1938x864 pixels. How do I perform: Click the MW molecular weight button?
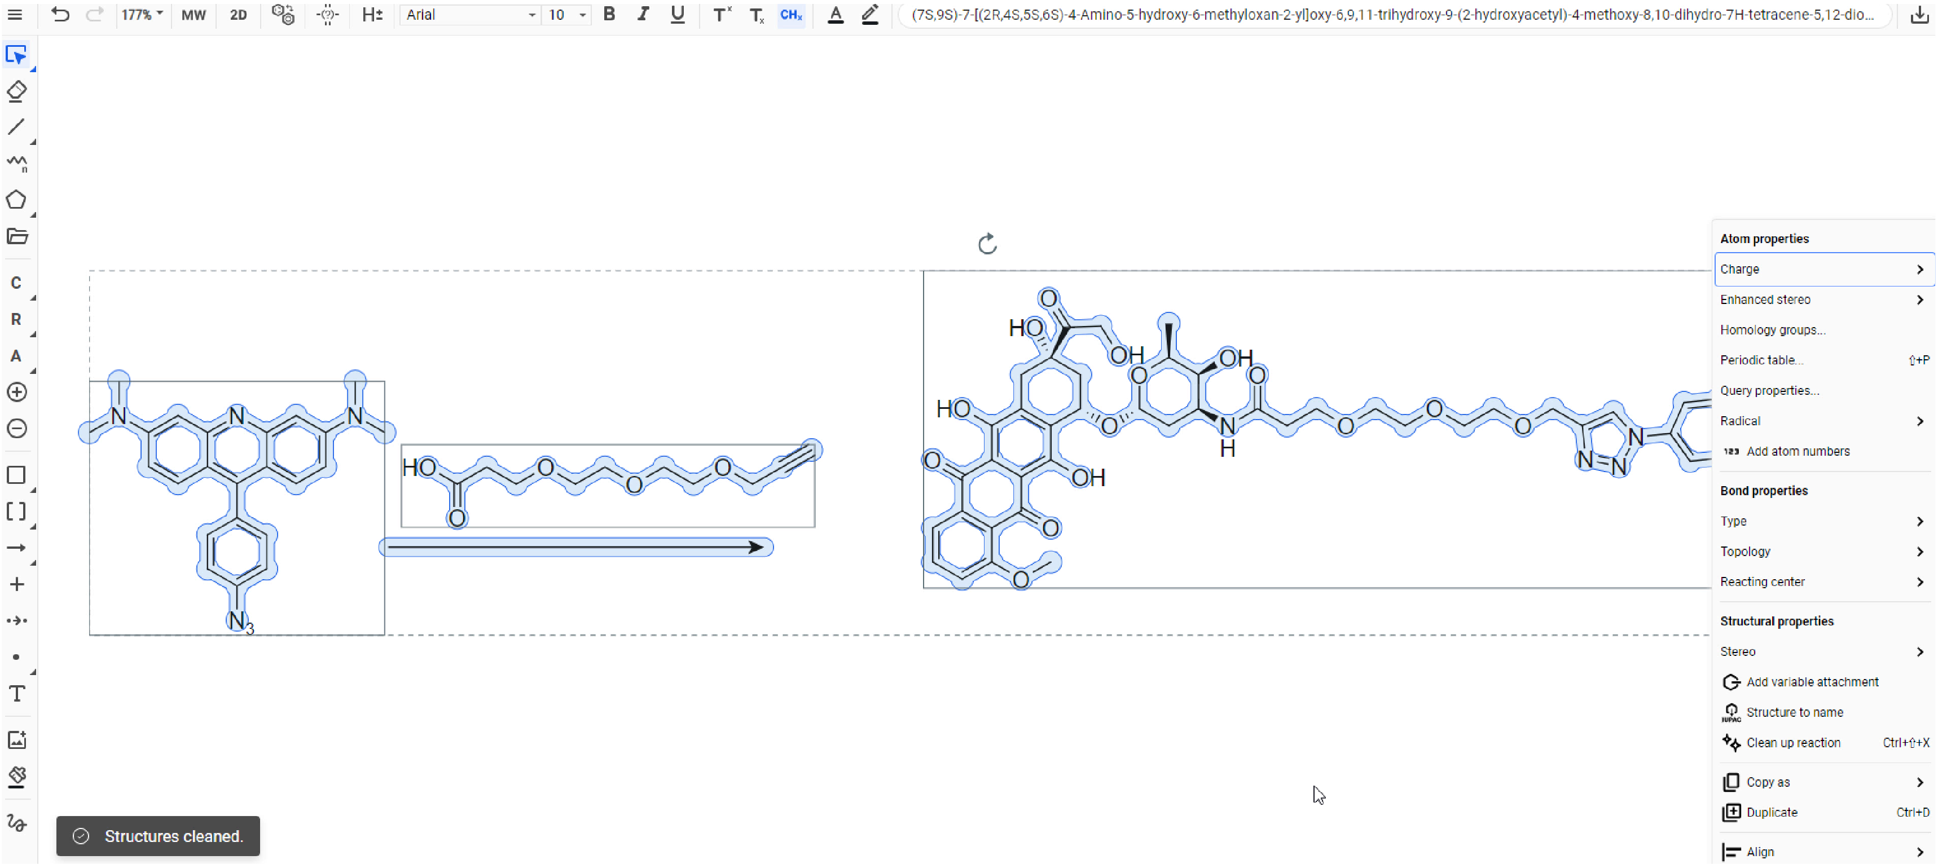(194, 14)
